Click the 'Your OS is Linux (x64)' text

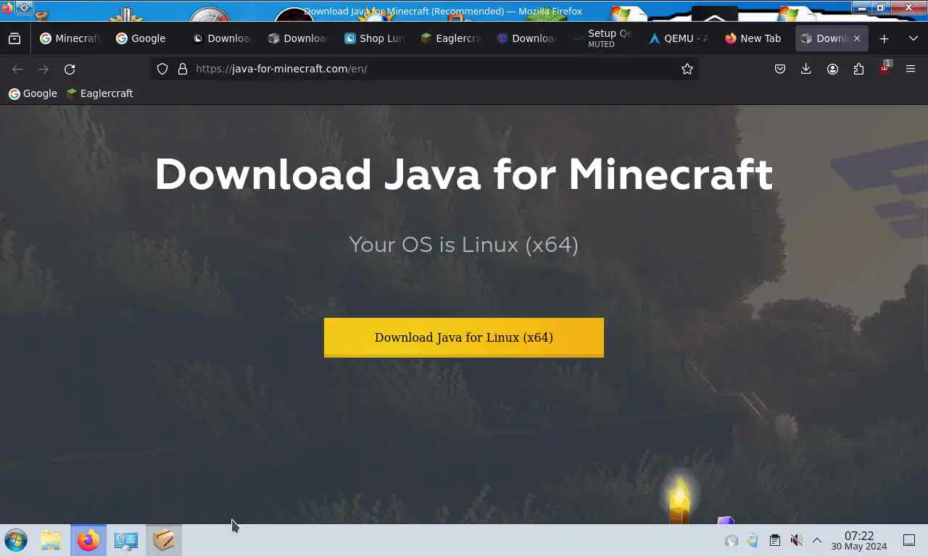pos(464,244)
